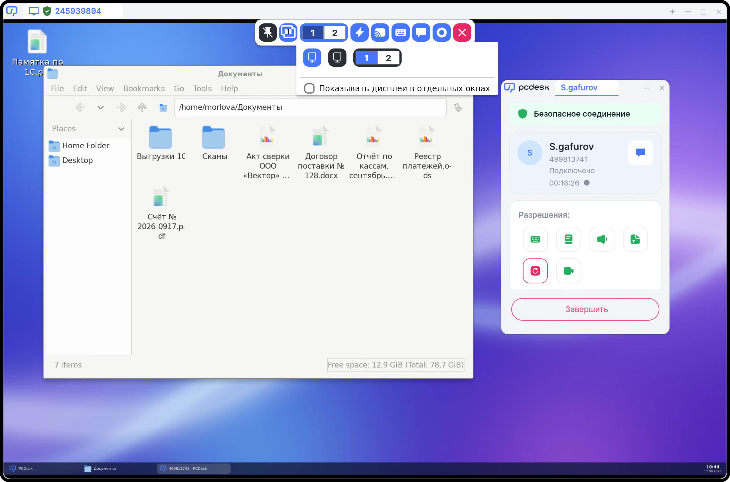This screenshot has height=482, width=730.
Task: Open a new connection tab with plus
Action: tap(672, 12)
